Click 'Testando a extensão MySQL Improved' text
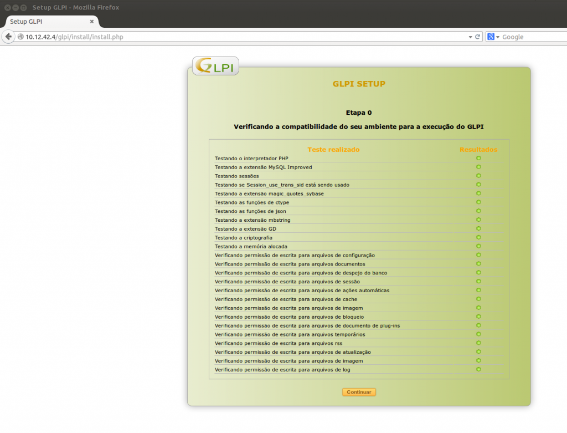Viewport: 567px width, 433px height. click(263, 167)
